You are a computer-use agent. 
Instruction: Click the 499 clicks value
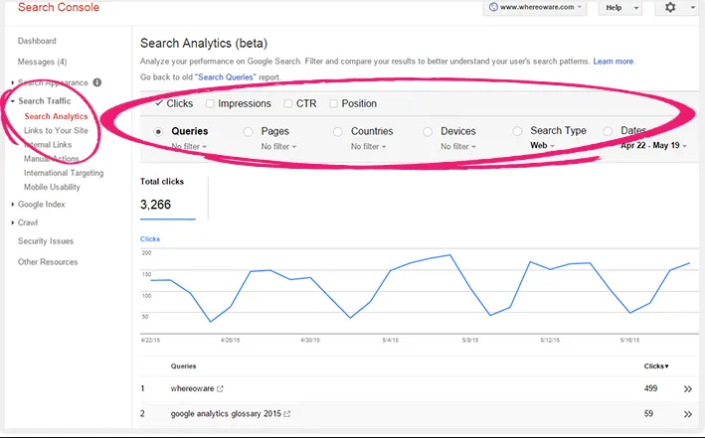point(650,388)
